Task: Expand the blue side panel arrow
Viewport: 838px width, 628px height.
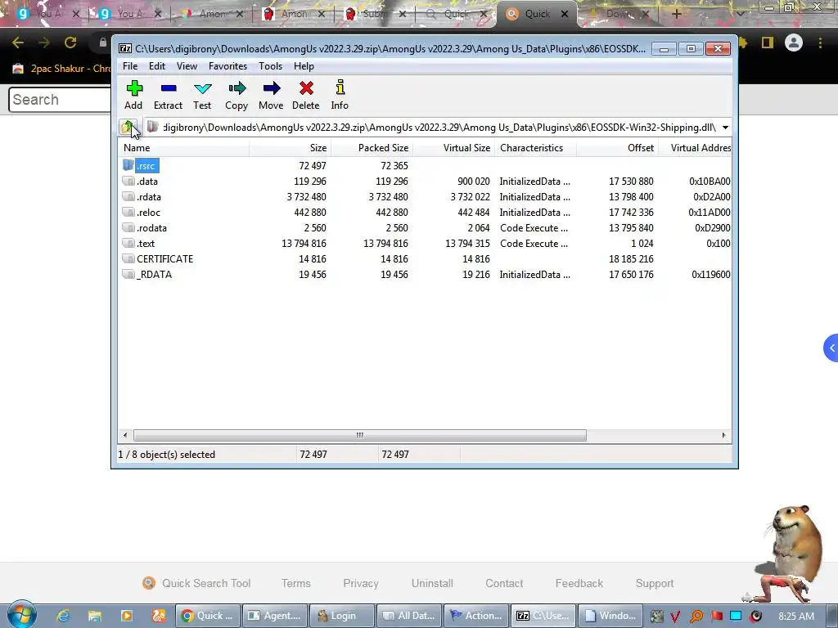Action: click(x=831, y=348)
